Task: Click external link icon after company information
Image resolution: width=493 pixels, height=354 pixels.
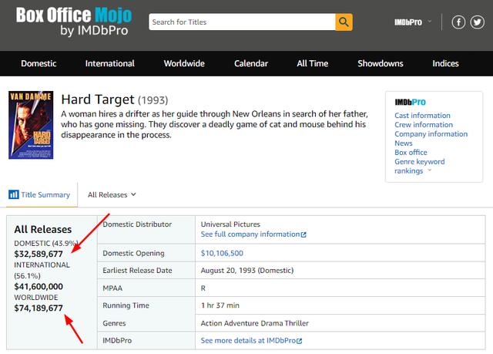Action: (x=304, y=234)
